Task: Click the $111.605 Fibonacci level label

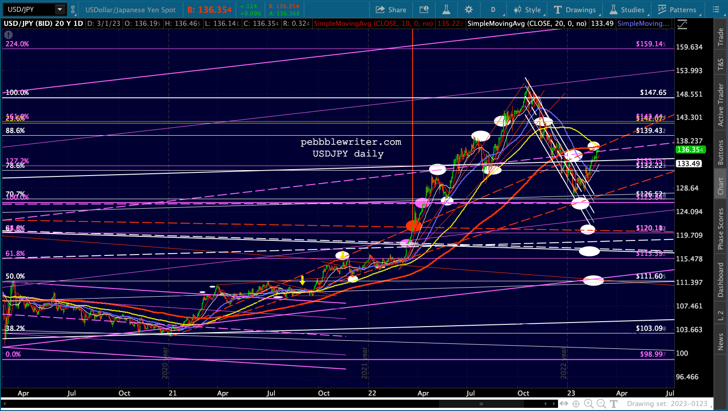Action: click(x=651, y=276)
